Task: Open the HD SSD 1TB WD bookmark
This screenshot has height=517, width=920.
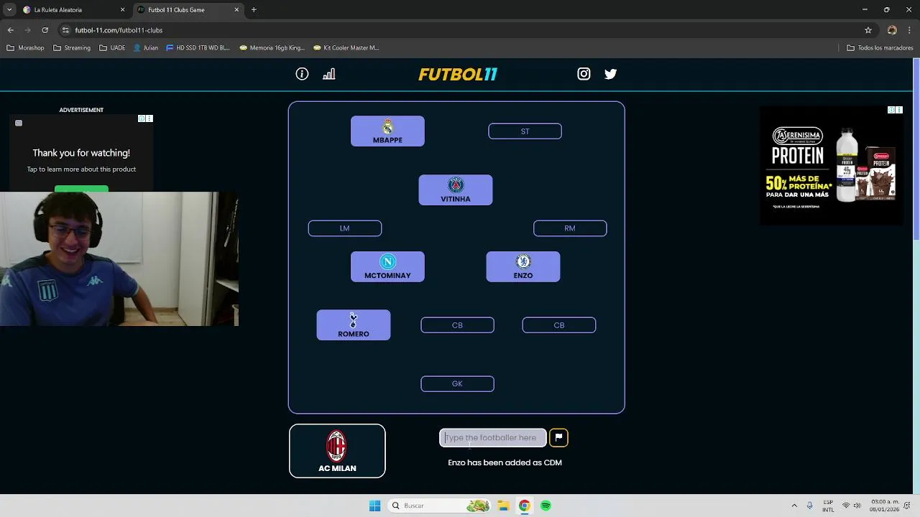Action: tap(198, 48)
